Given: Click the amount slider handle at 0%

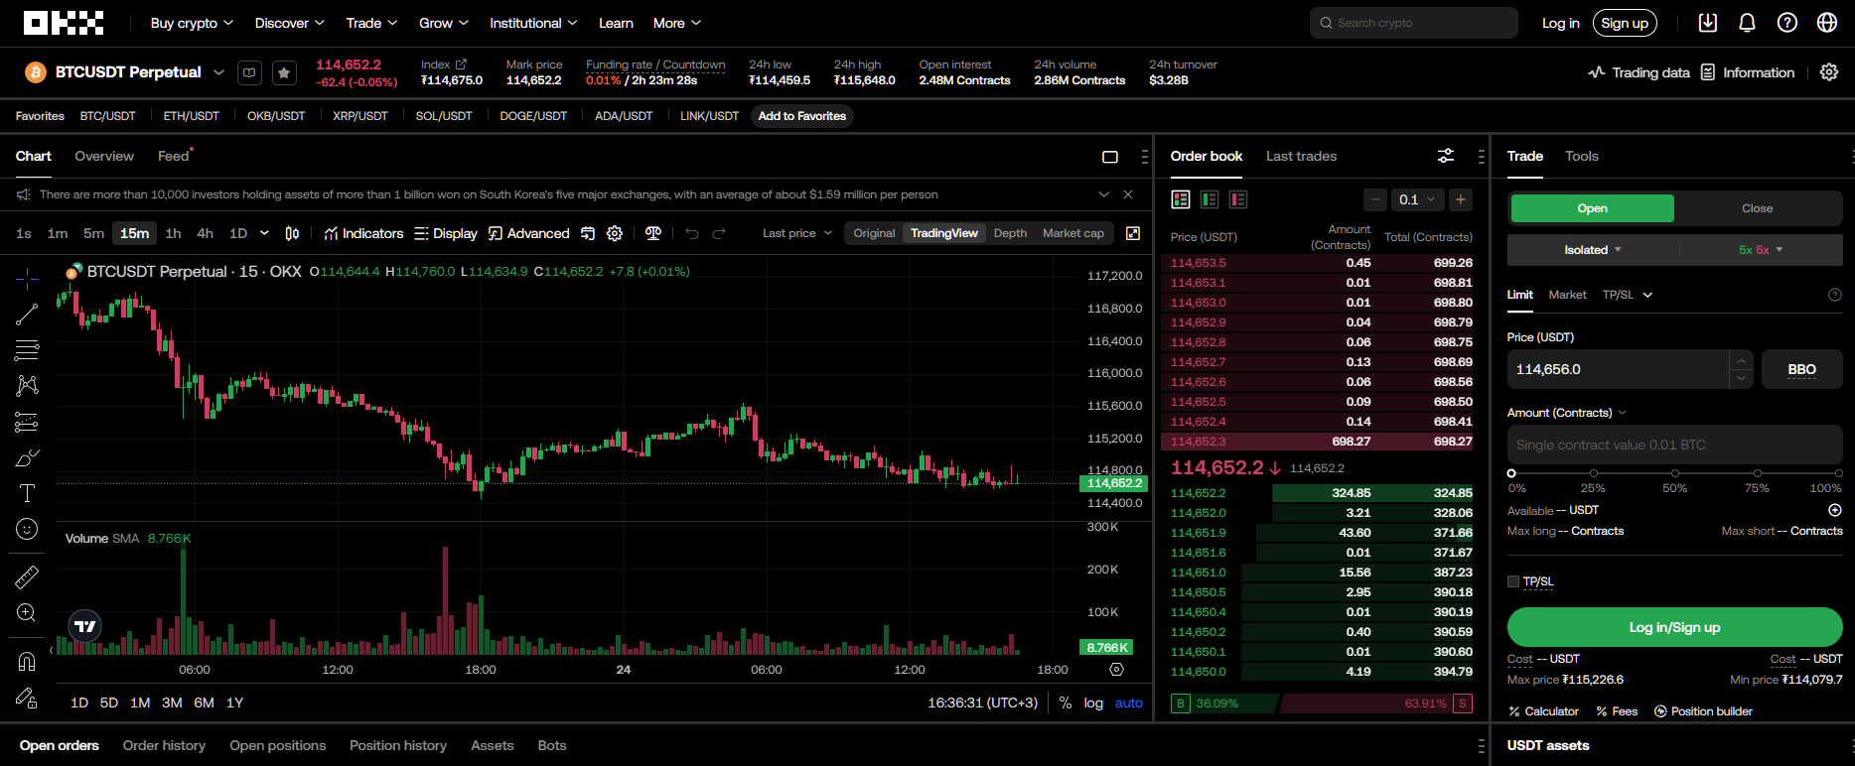Looking at the screenshot, I should pos(1511,473).
